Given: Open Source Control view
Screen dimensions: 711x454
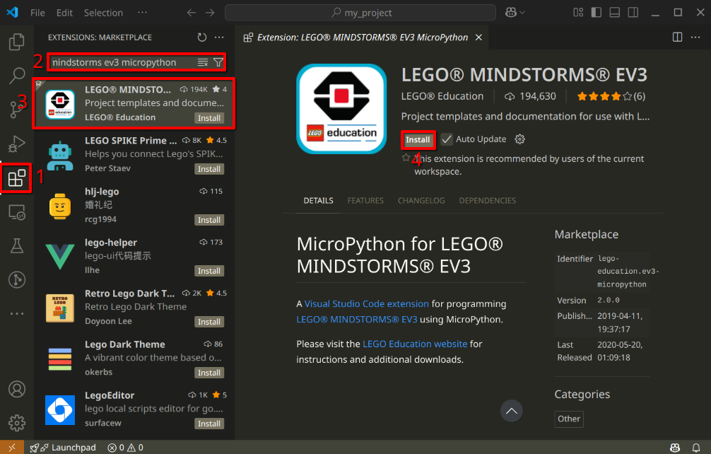Looking at the screenshot, I should (16, 109).
